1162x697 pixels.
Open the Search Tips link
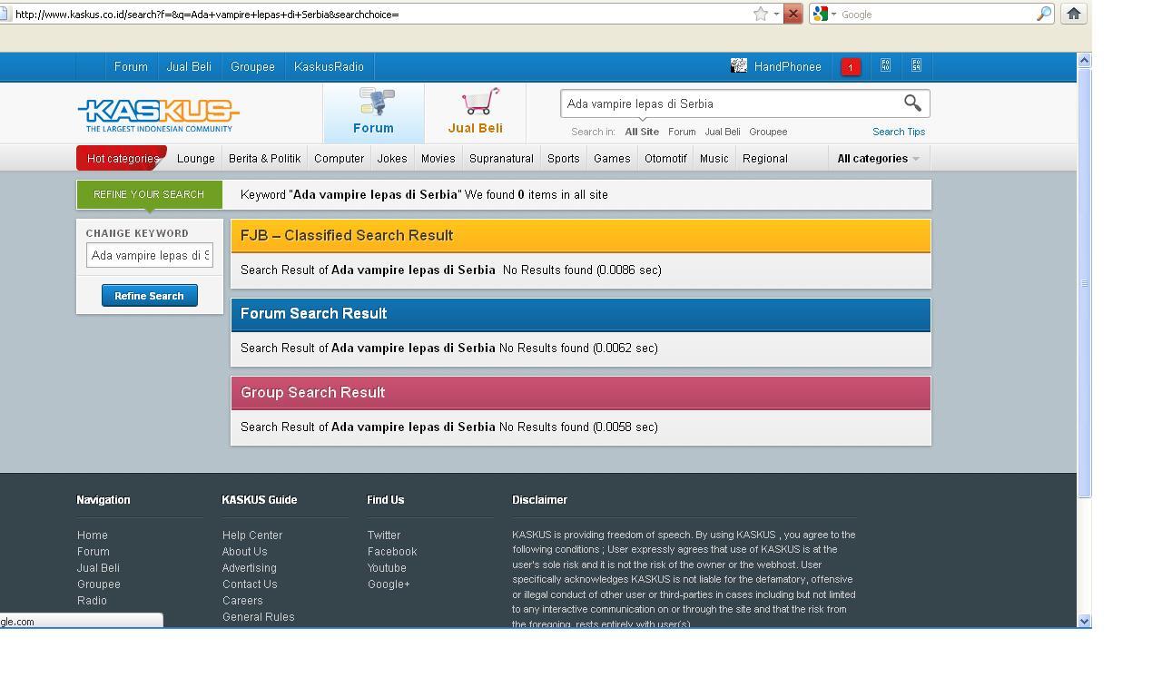(x=899, y=132)
